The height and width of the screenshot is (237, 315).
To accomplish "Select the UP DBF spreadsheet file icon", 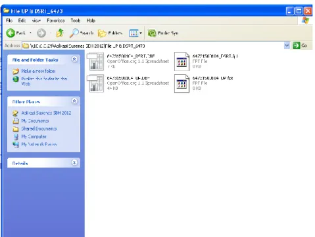I will pos(95,83).
